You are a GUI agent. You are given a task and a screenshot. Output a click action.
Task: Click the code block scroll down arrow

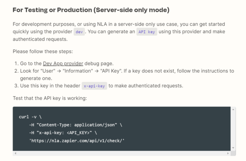click(x=233, y=148)
